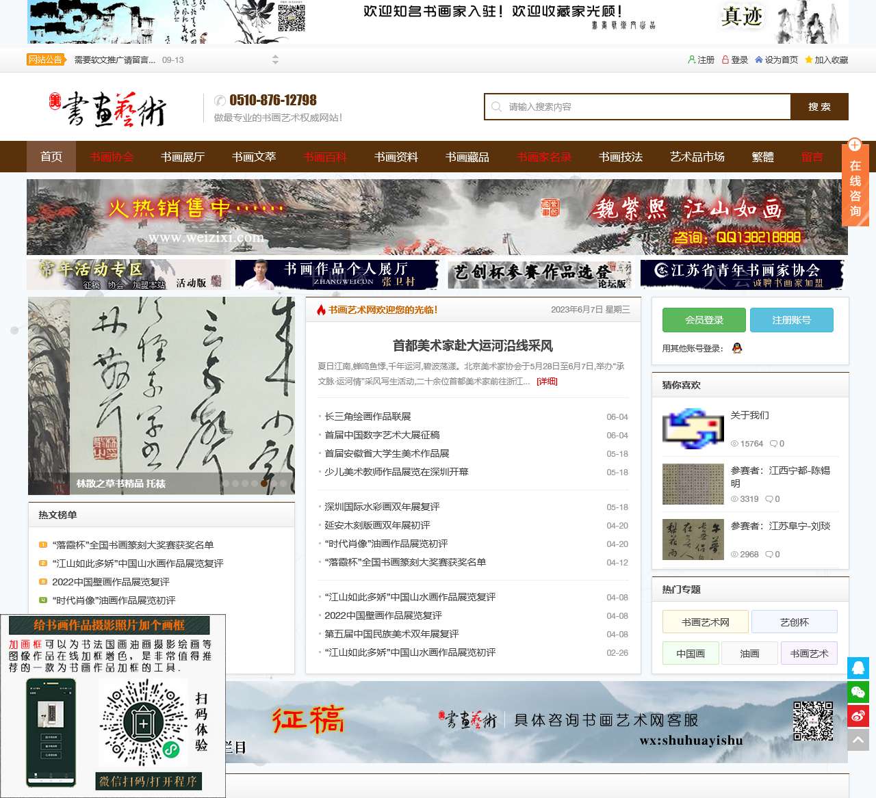Click the 关于我们 thumbnail image

(693, 429)
